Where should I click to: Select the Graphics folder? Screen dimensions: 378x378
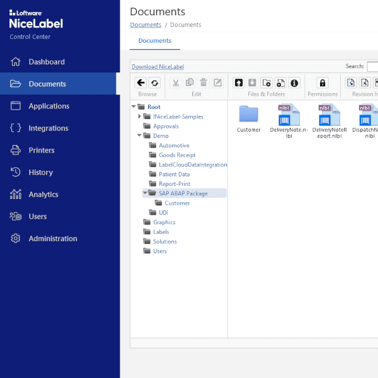pos(164,222)
